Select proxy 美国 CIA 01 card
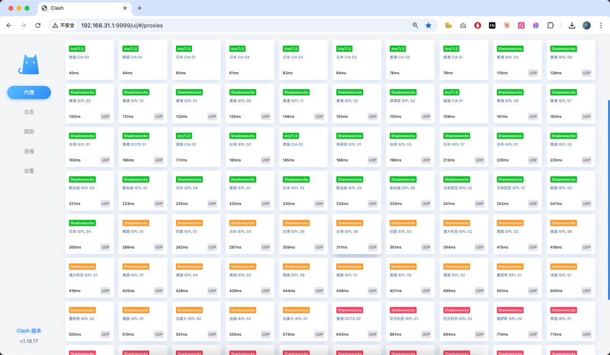Viewport: 610px width, 355px height. click(x=463, y=103)
